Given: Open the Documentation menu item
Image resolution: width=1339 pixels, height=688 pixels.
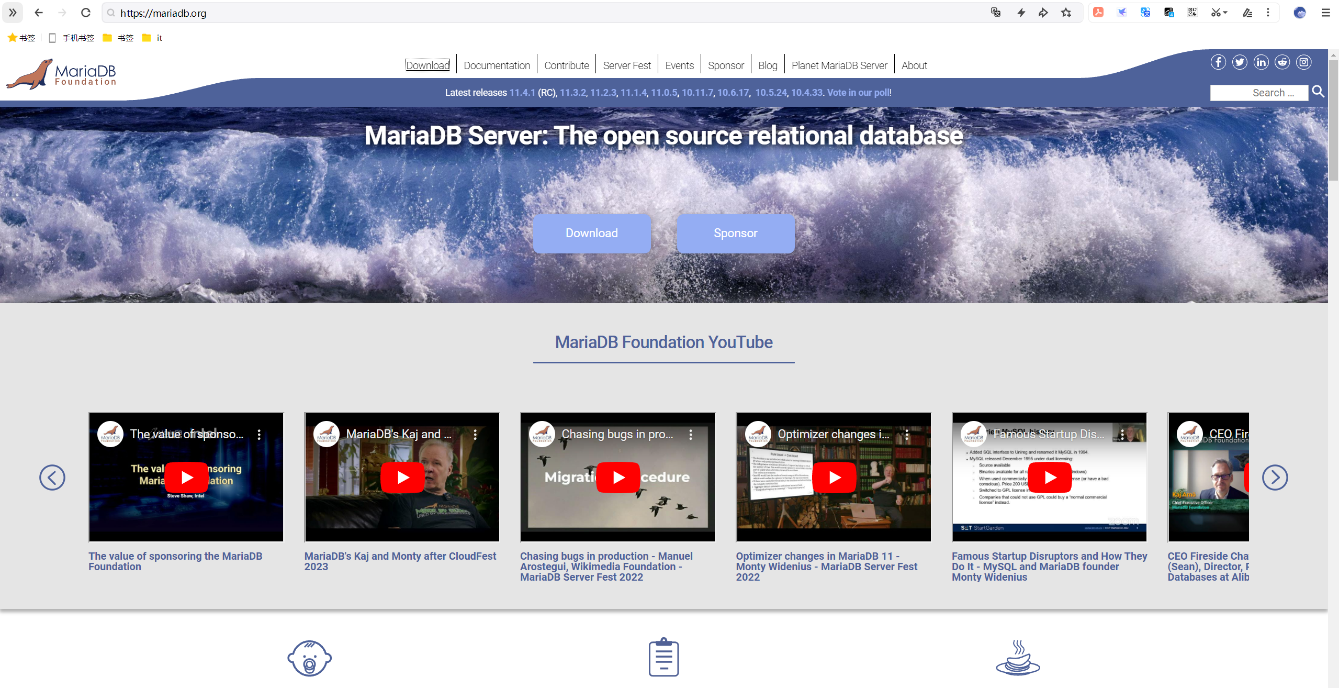Looking at the screenshot, I should click(497, 65).
